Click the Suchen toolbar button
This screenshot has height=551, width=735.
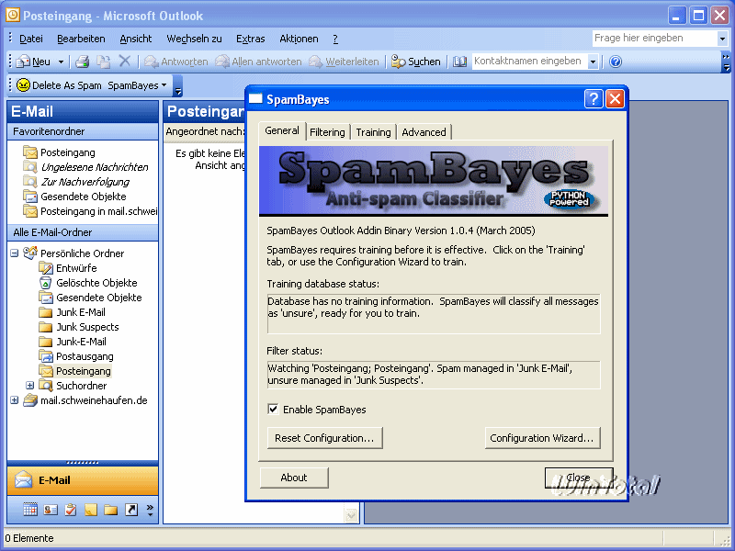[416, 62]
